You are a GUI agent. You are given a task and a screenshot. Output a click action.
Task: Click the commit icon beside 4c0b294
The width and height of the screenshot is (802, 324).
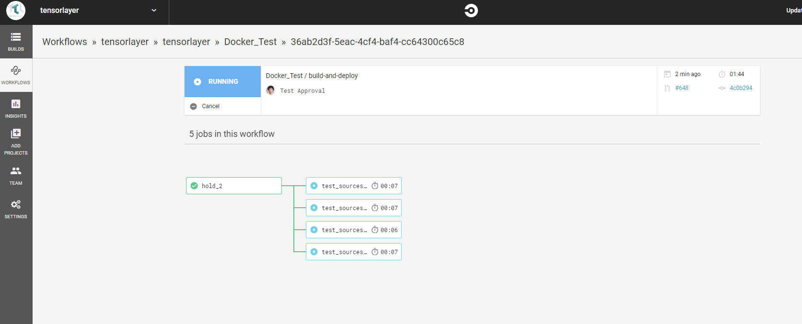[x=722, y=88]
